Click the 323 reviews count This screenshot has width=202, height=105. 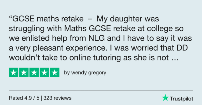57,98
